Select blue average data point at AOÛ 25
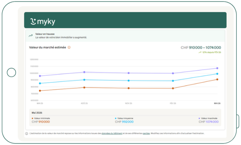Image resolution: width=241 pixels, height=145 pixels. click(84, 80)
